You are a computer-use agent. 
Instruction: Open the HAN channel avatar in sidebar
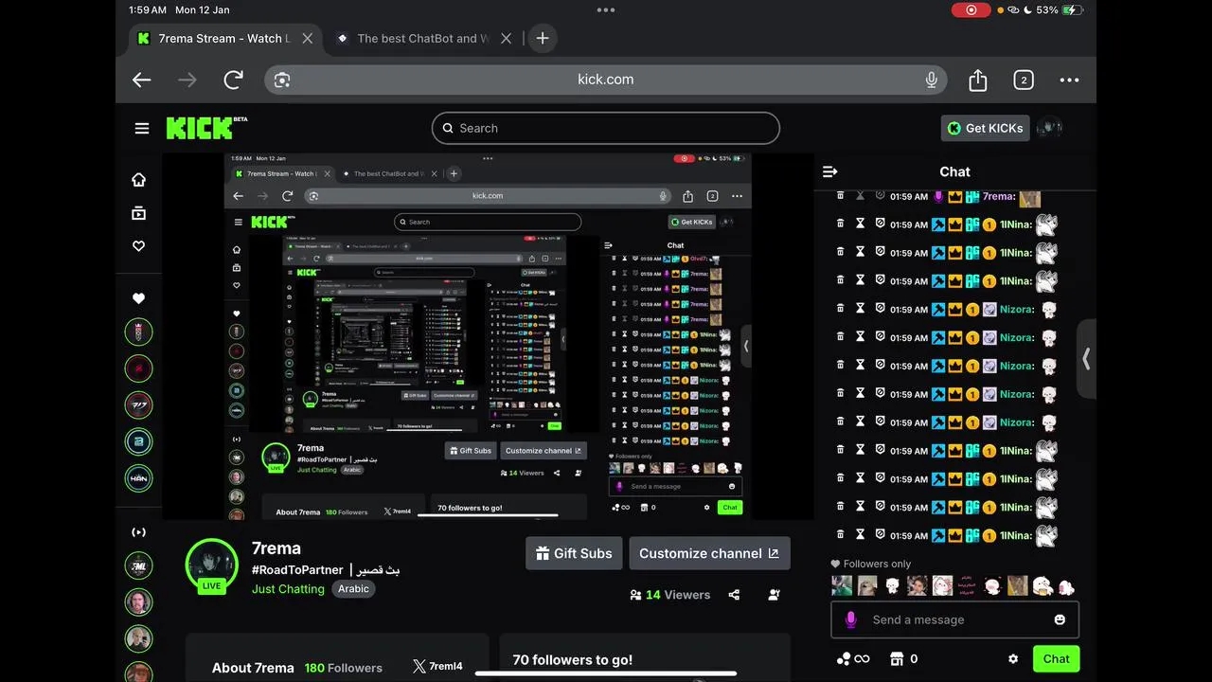139,477
